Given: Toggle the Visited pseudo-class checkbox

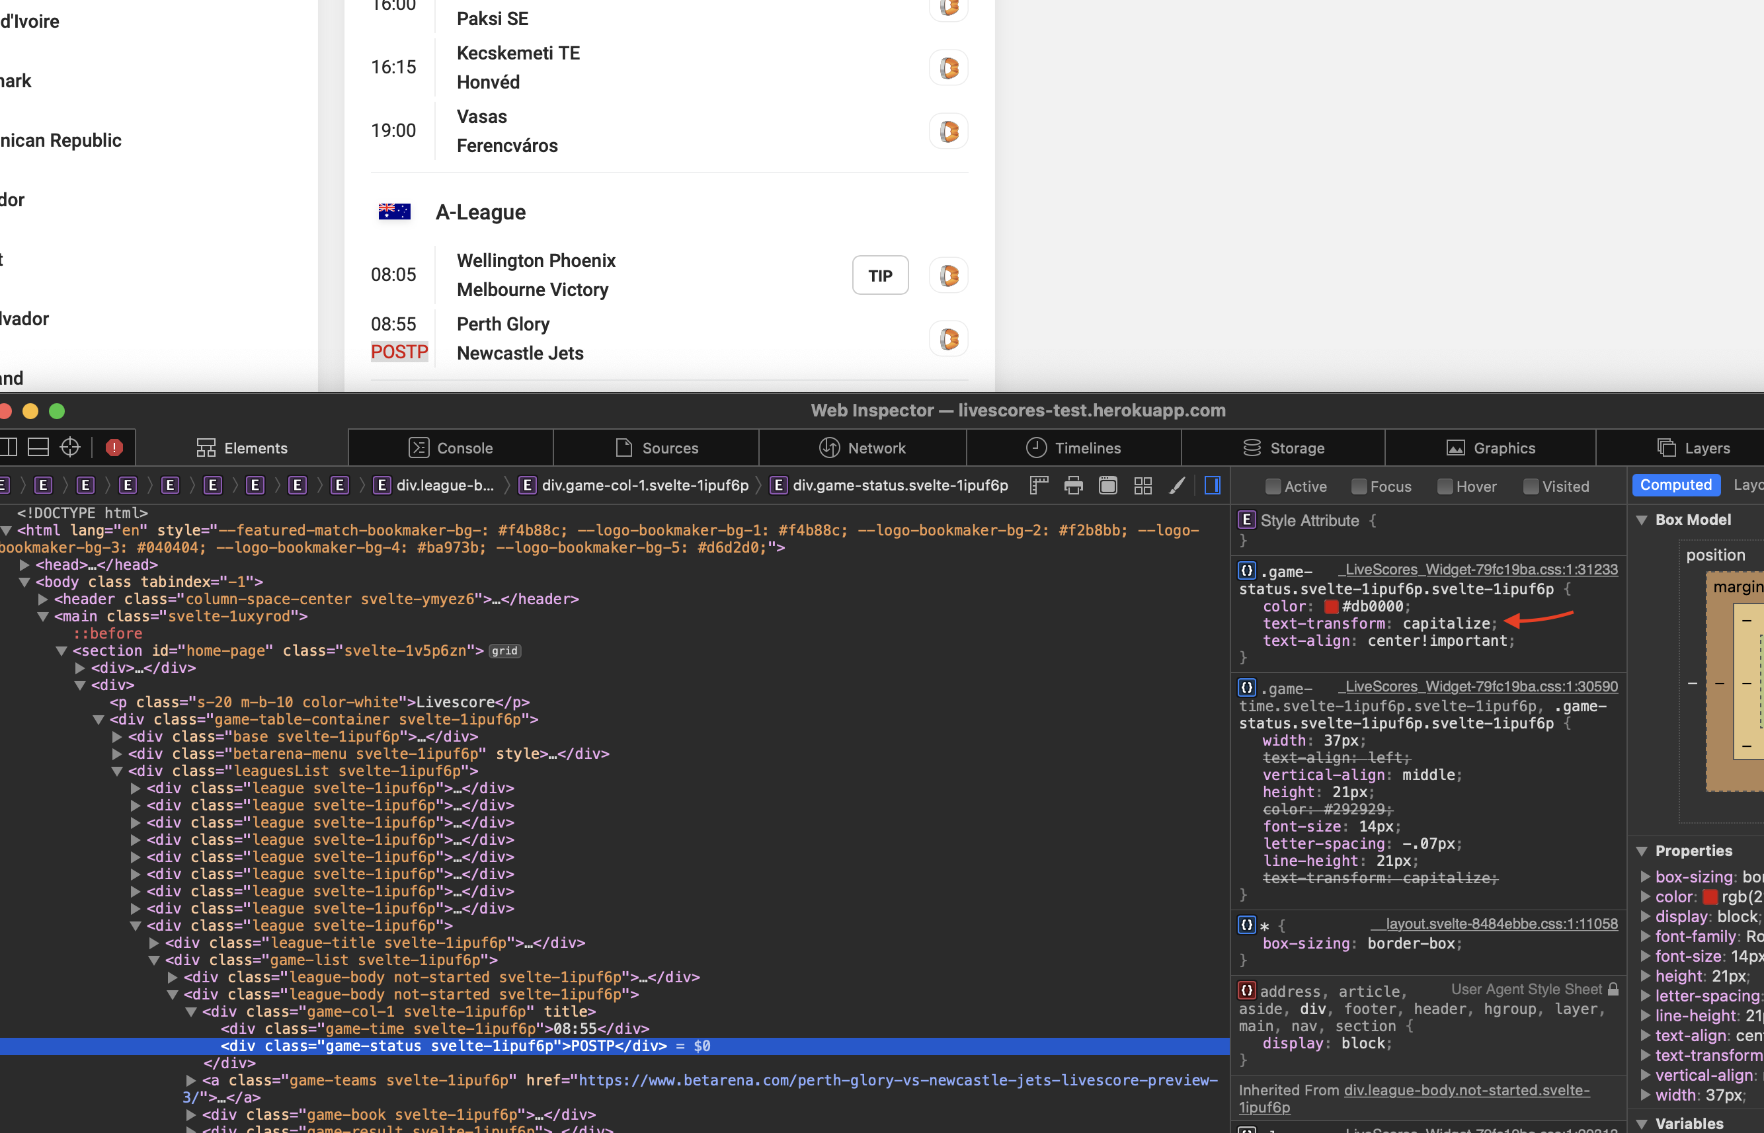Looking at the screenshot, I should 1531,486.
